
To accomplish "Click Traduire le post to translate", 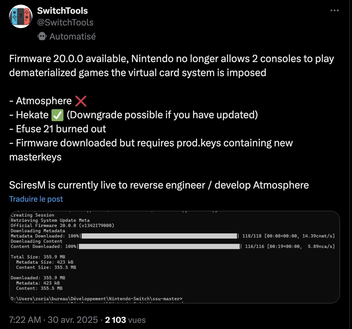I will click(x=36, y=199).
